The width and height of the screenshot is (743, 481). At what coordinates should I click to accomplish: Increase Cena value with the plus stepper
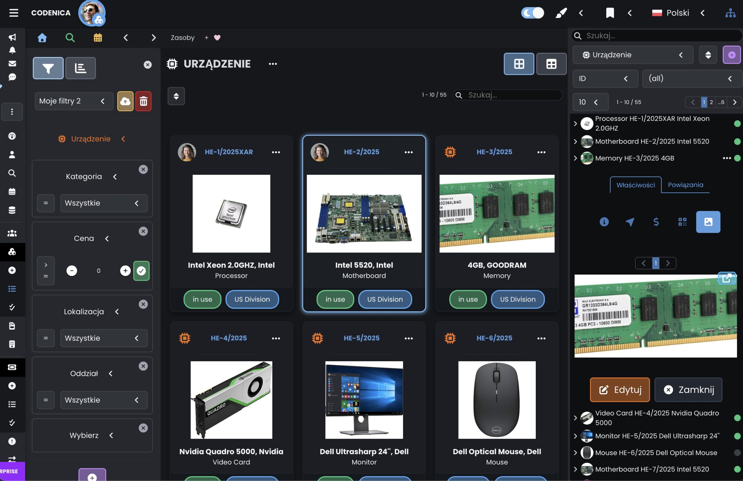coord(125,271)
